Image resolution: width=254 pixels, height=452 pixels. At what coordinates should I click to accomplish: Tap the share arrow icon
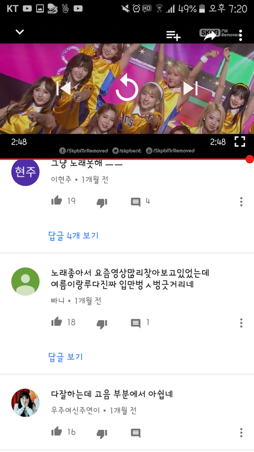(x=210, y=36)
